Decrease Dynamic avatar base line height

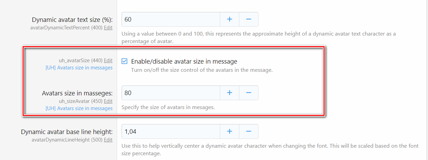[249, 131]
